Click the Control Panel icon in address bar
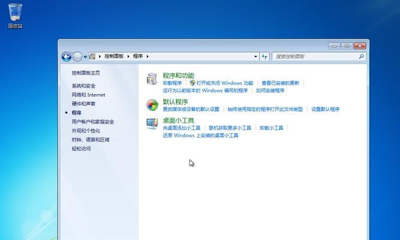Image resolution: width=400 pixels, height=240 pixels. coord(92,56)
